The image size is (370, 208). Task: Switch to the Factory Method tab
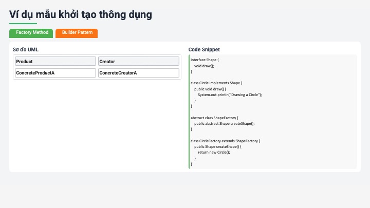31,33
